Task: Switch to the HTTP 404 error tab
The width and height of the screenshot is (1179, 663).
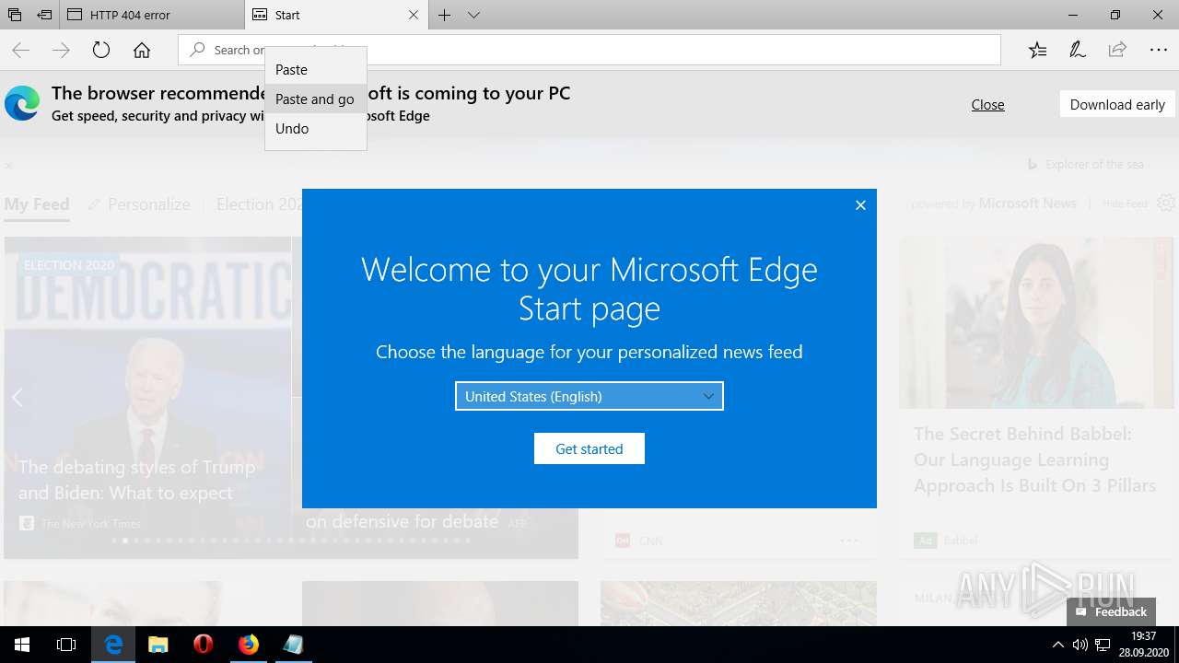Action: click(x=152, y=15)
